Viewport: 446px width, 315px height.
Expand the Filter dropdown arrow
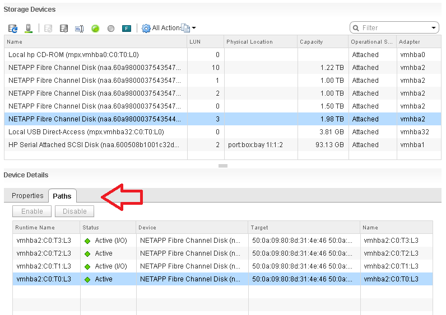click(434, 28)
